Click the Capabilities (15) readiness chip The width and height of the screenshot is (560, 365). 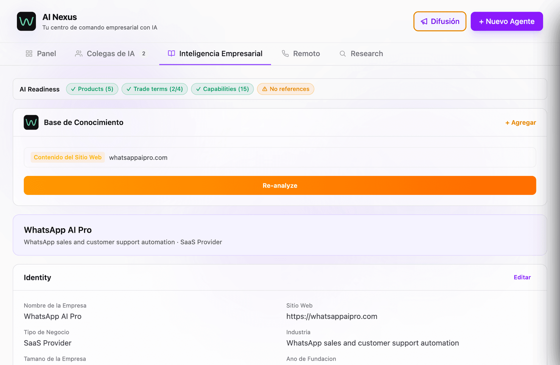pyautogui.click(x=222, y=89)
